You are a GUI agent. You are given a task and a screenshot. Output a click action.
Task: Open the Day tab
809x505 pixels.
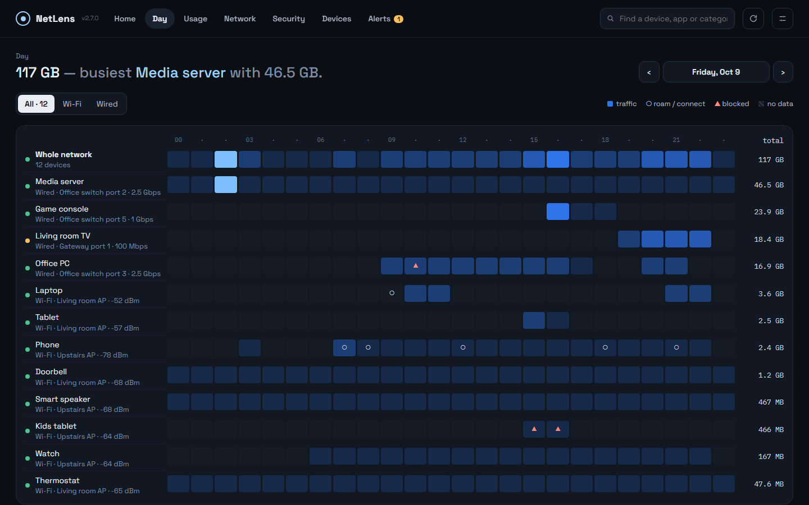coord(160,19)
